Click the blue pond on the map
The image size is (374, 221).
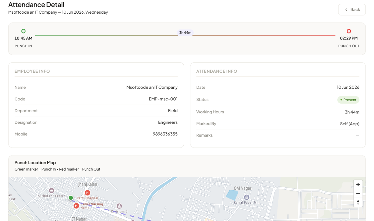[232, 195]
